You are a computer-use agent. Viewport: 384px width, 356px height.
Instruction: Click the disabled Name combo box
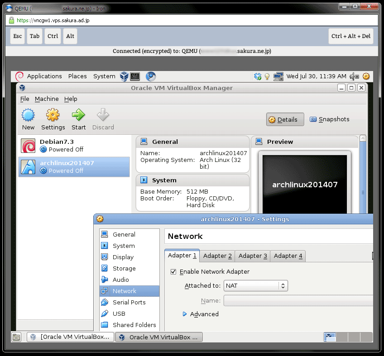[x=298, y=300]
